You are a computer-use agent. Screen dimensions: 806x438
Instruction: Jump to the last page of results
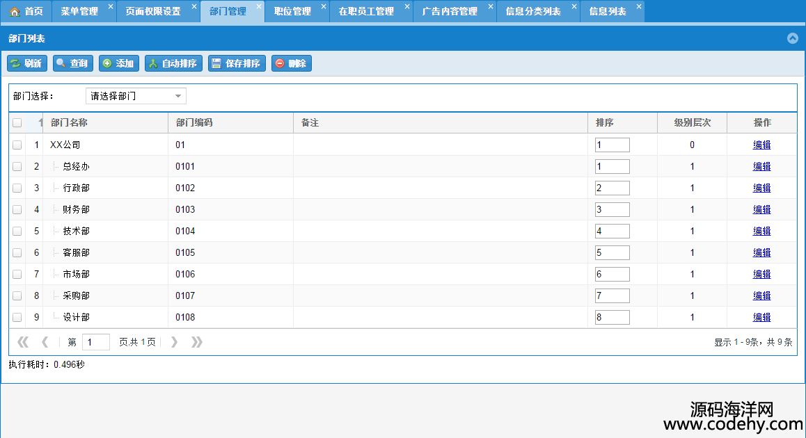click(197, 342)
